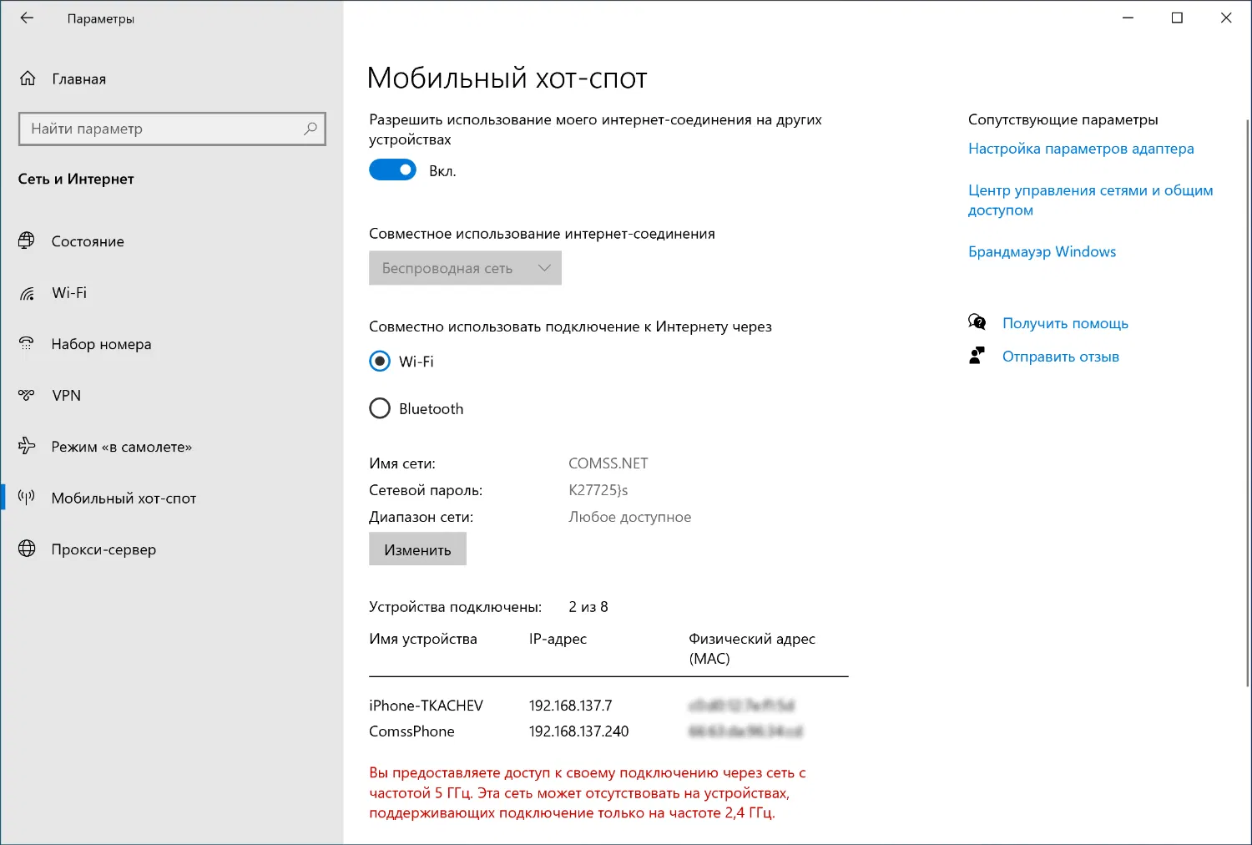This screenshot has height=845, width=1252.
Task: Click the back arrow in Параметры
Action: [x=26, y=17]
